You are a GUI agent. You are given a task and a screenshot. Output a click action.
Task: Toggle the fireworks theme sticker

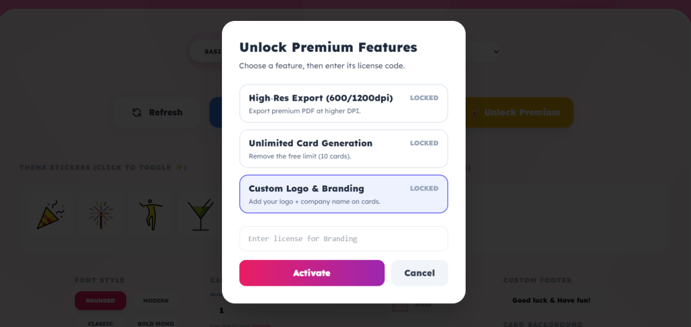[101, 213]
